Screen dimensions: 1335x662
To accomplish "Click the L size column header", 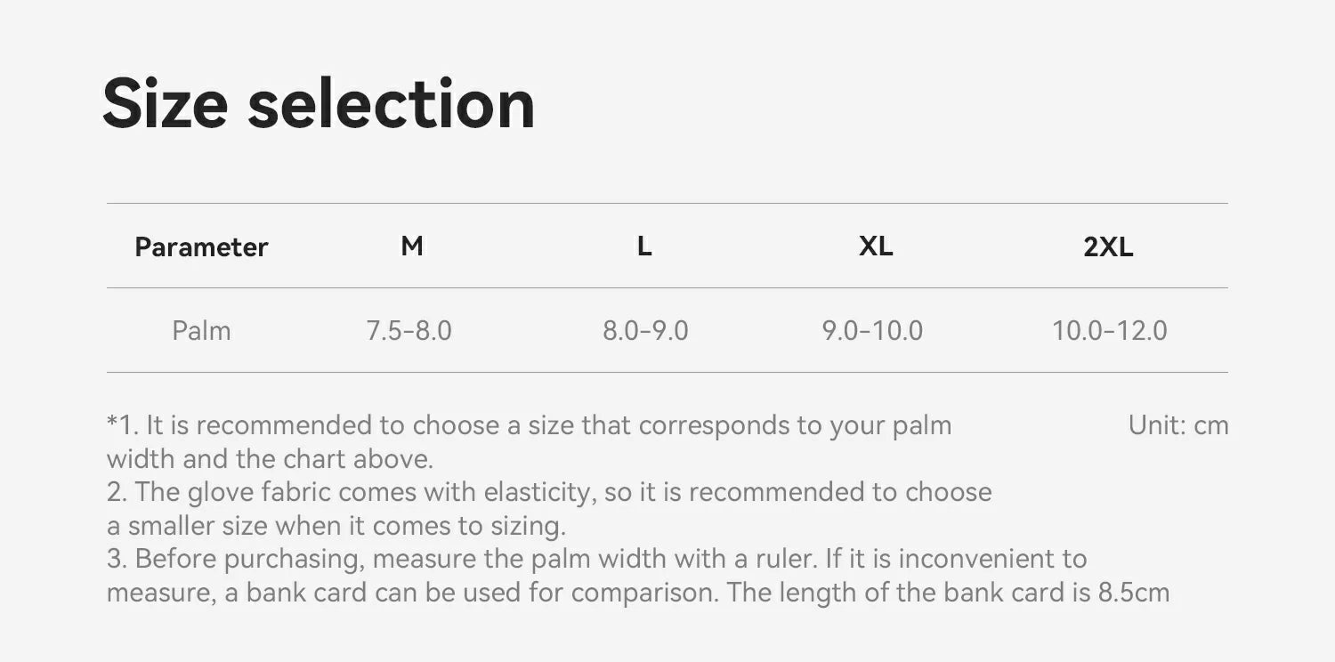I will click(644, 246).
